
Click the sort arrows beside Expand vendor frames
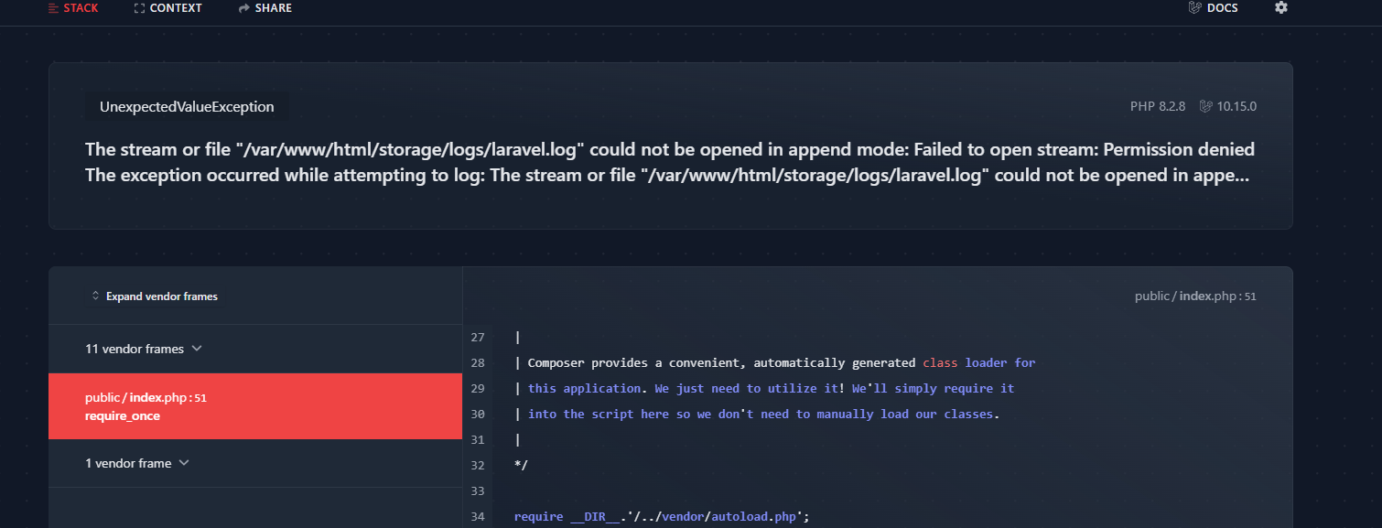click(x=95, y=296)
